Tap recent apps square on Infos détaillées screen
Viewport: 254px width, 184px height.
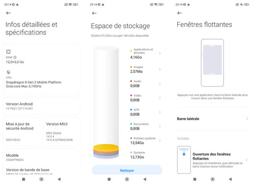(x=23, y=179)
